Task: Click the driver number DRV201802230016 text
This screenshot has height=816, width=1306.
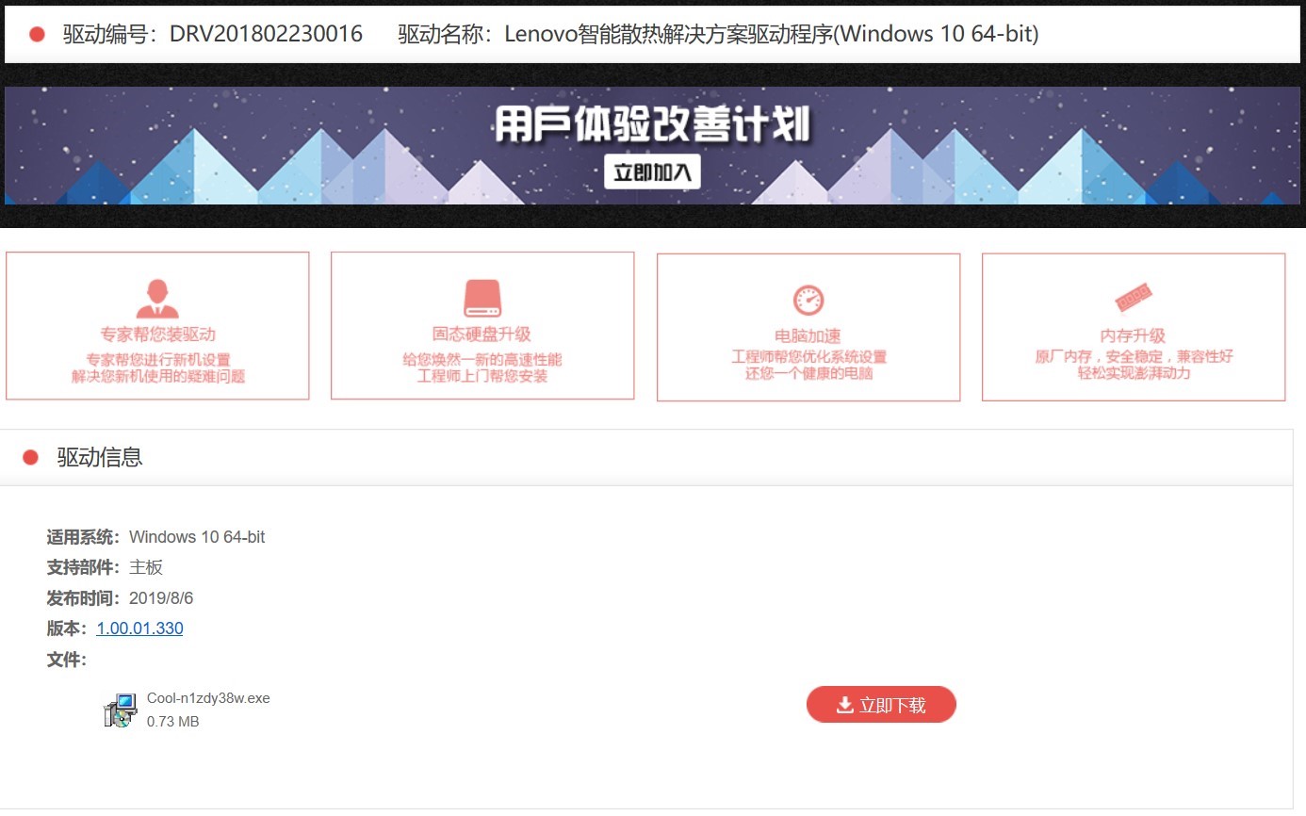Action: coord(266,35)
